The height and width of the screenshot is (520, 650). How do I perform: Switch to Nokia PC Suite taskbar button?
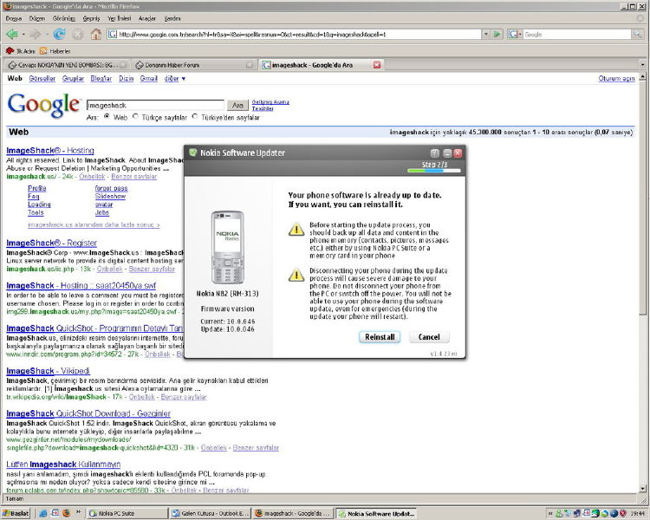point(127,513)
